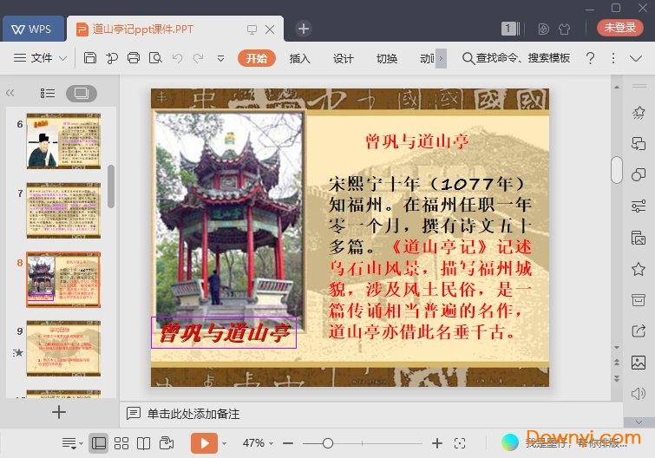Open the quick access toolbar customize dropdown

220,58
